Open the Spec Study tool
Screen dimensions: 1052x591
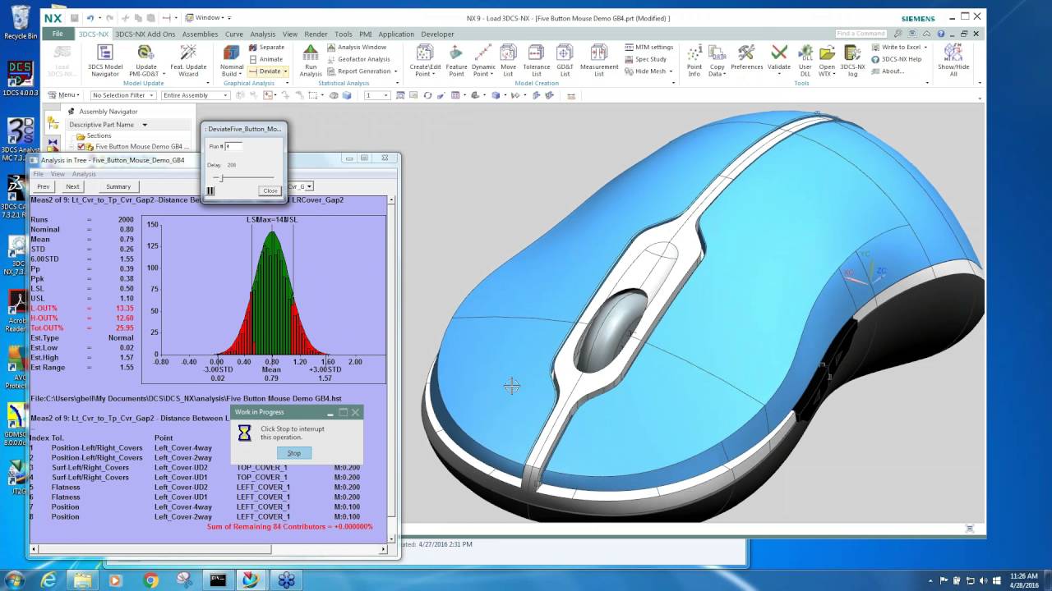tap(644, 59)
